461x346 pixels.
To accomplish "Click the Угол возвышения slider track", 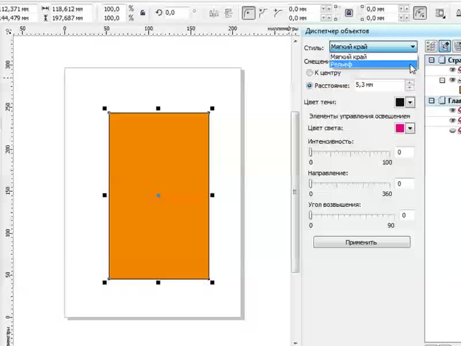I will click(352, 216).
